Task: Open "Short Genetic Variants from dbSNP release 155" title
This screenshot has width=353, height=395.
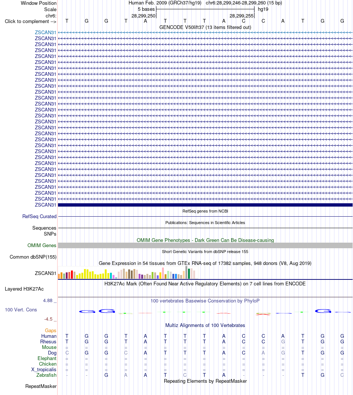Action: coord(205,252)
